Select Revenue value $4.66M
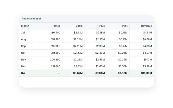Screen dimensions: 173x108 (147, 39)
